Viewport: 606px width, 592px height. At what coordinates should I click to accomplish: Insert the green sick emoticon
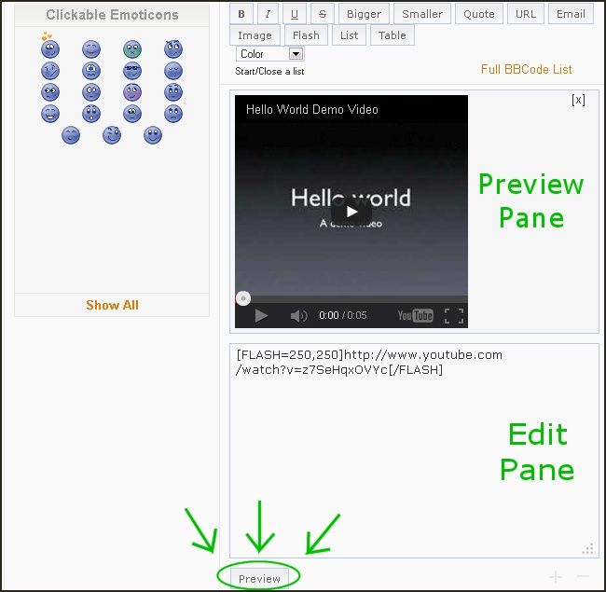click(132, 49)
